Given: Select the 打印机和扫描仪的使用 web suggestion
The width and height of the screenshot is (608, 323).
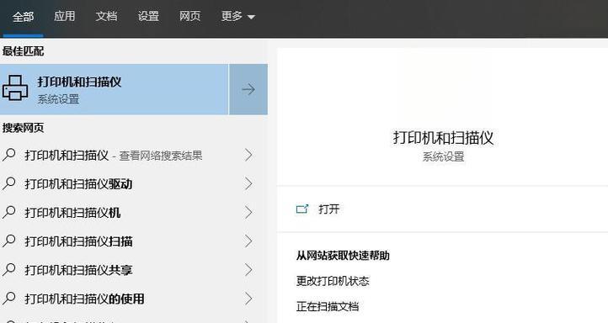Looking at the screenshot, I should pyautogui.click(x=133, y=299).
